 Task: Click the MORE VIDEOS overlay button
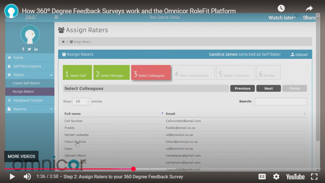21,156
